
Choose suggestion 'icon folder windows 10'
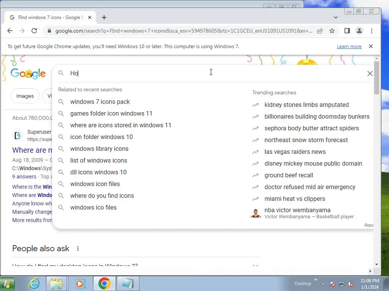101,137
